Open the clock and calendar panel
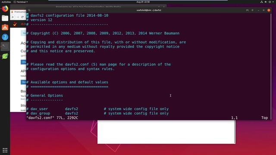 point(143,2)
